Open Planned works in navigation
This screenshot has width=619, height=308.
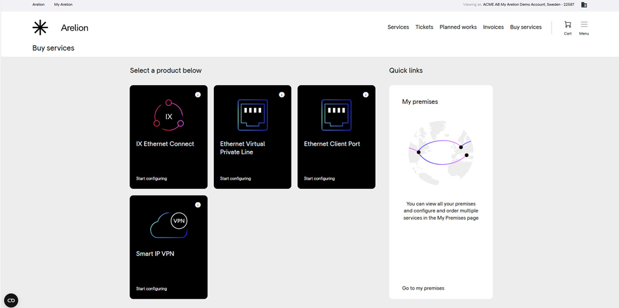coord(458,27)
